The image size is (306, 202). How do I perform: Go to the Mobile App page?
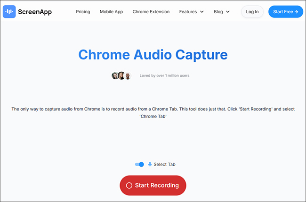pos(111,12)
